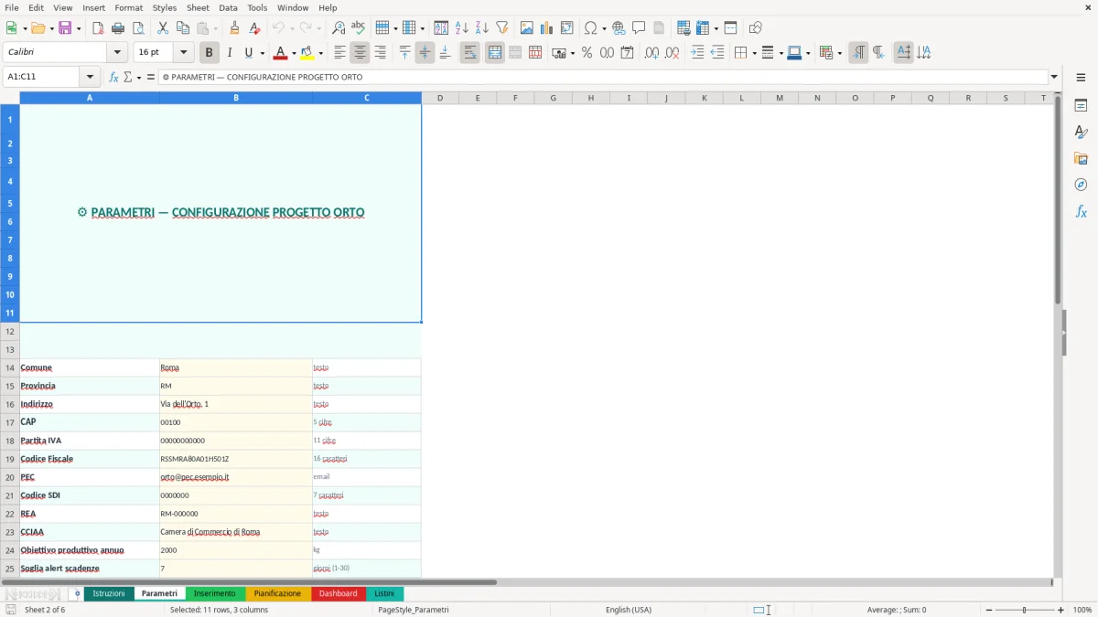
Task: Switch to the Istruzioni sheet tab
Action: tap(109, 593)
